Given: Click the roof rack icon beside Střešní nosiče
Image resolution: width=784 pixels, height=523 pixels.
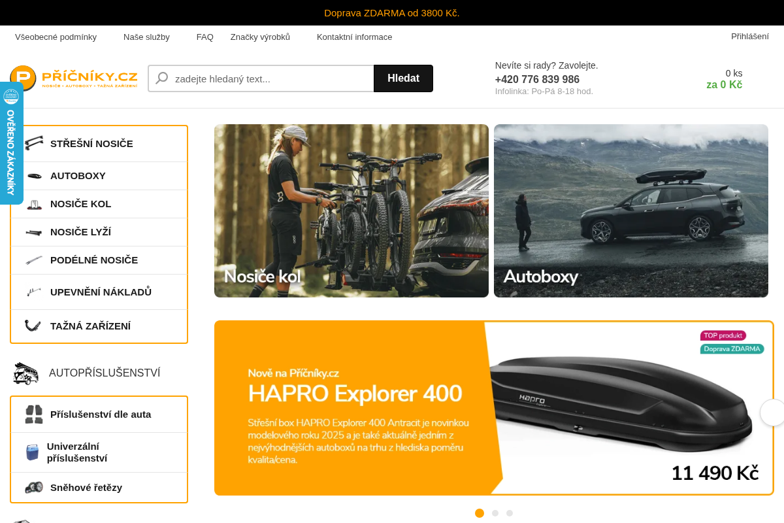Looking at the screenshot, I should coord(34,143).
